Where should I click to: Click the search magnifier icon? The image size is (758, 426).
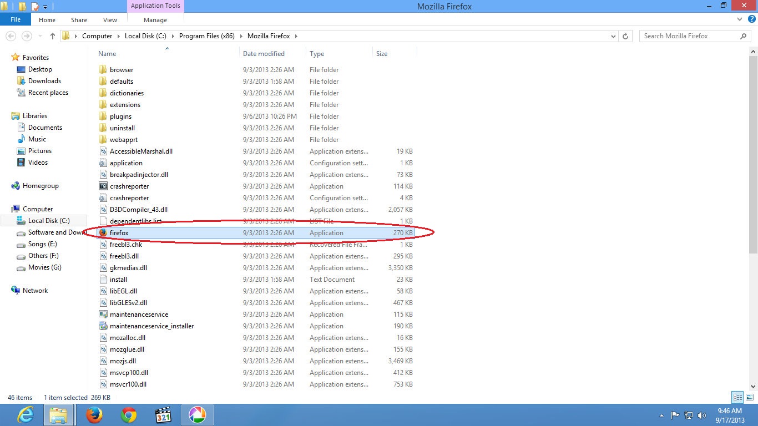click(744, 36)
